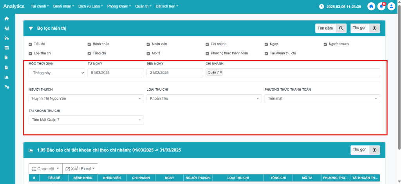Click the round home icon in top-right header
This screenshot has width=401, height=184.
371,7
